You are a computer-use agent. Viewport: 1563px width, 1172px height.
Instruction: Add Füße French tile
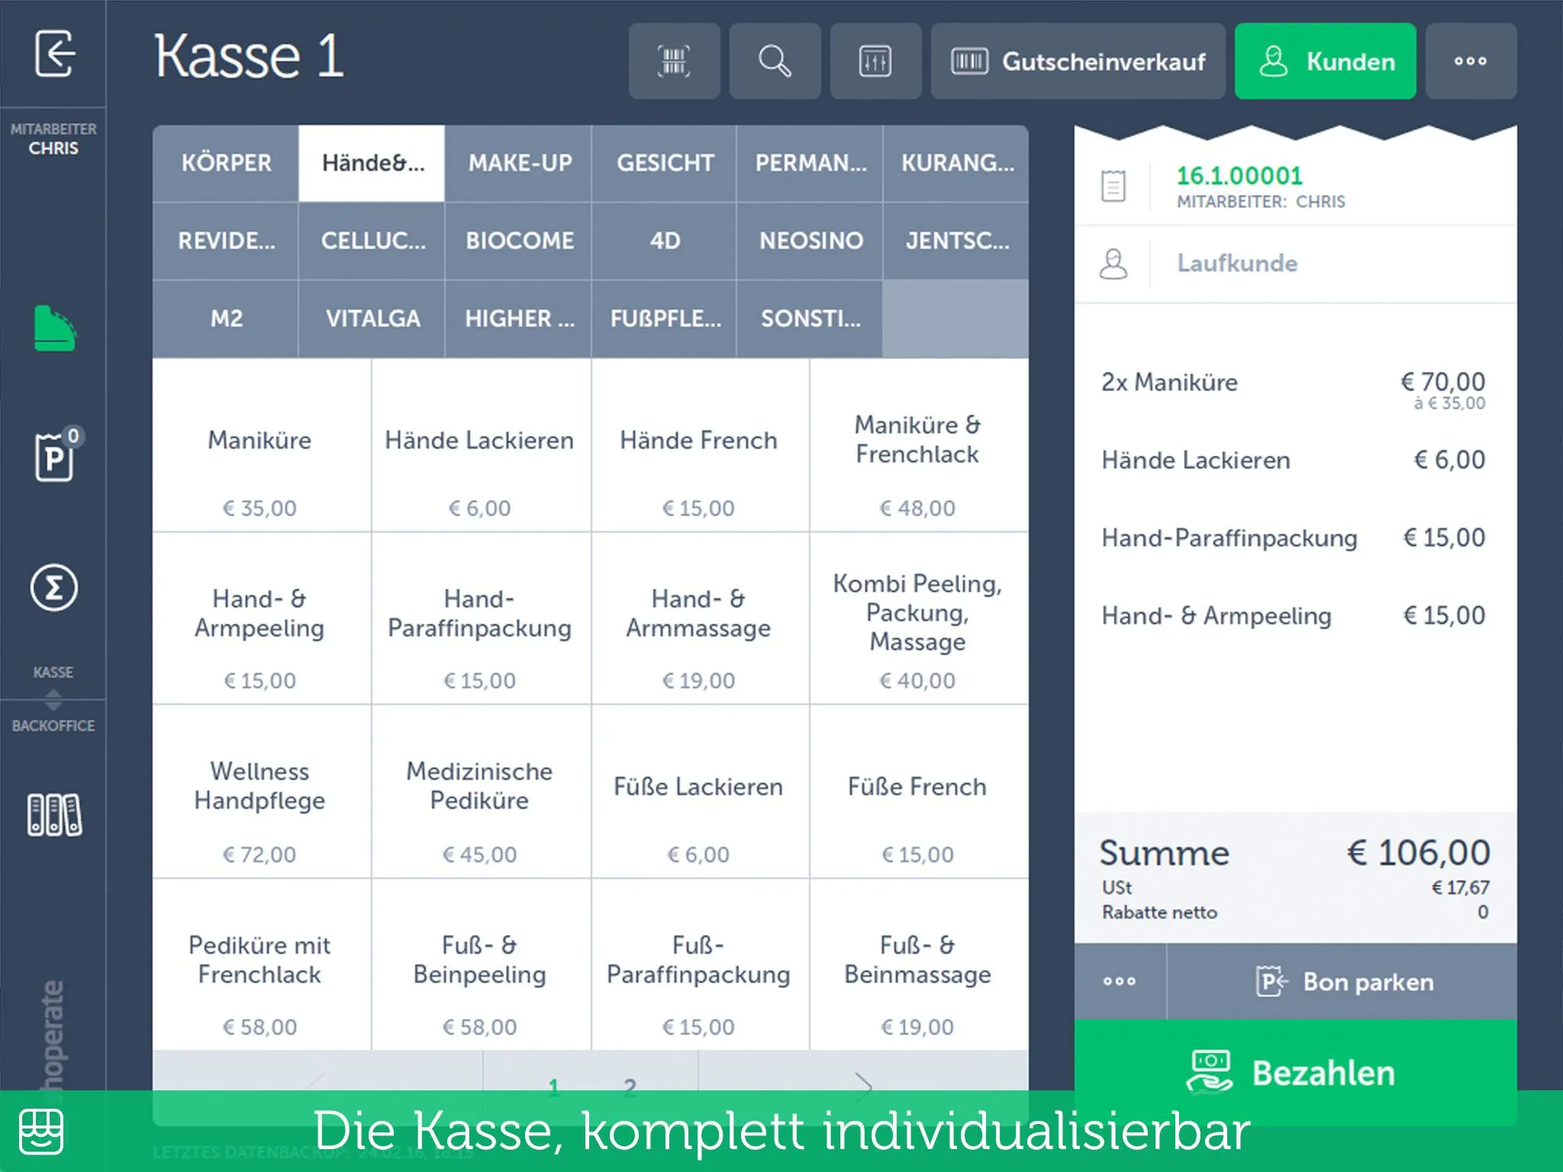tap(919, 791)
